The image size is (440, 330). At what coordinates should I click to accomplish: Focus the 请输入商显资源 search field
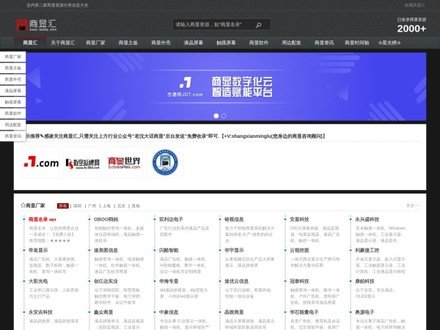215,25
